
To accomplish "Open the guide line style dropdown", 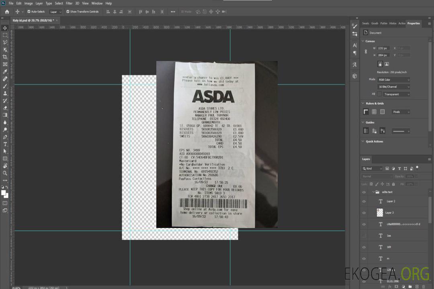I will point(401,131).
